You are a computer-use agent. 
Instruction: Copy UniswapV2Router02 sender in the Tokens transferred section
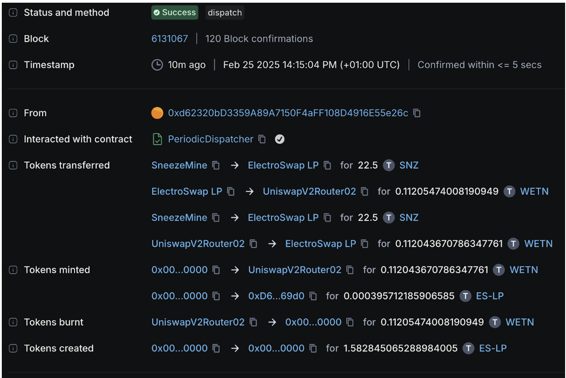253,244
